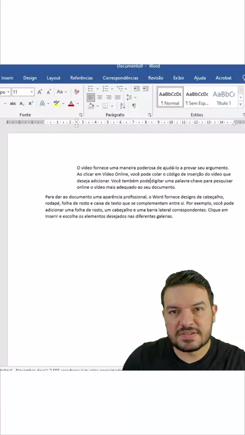Open the highlight color dropdown arrow
This screenshot has width=245, height=435.
(x=63, y=104)
